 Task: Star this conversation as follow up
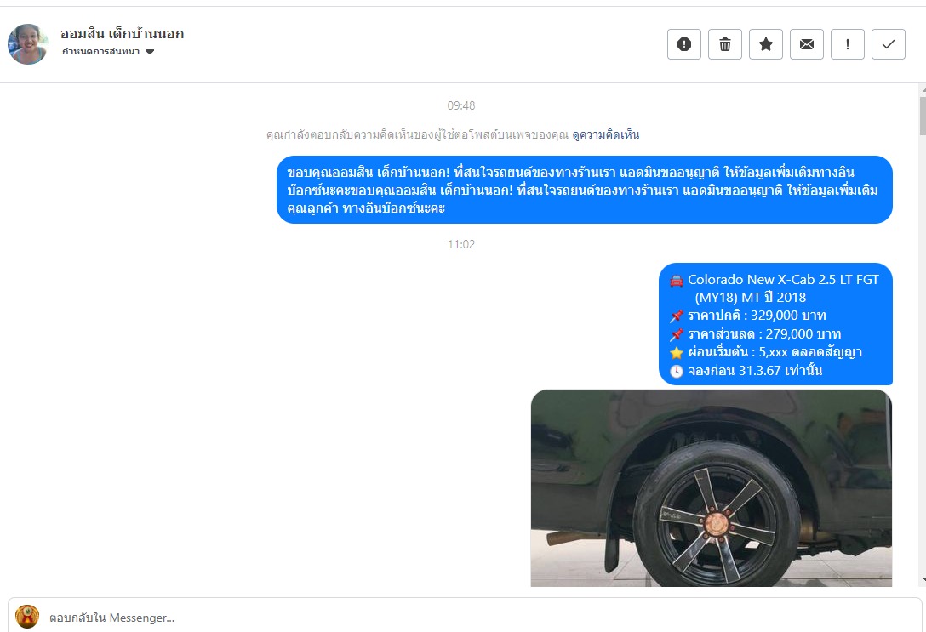(x=765, y=44)
